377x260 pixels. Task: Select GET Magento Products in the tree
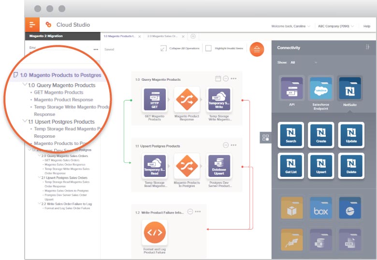pyautogui.click(x=58, y=92)
